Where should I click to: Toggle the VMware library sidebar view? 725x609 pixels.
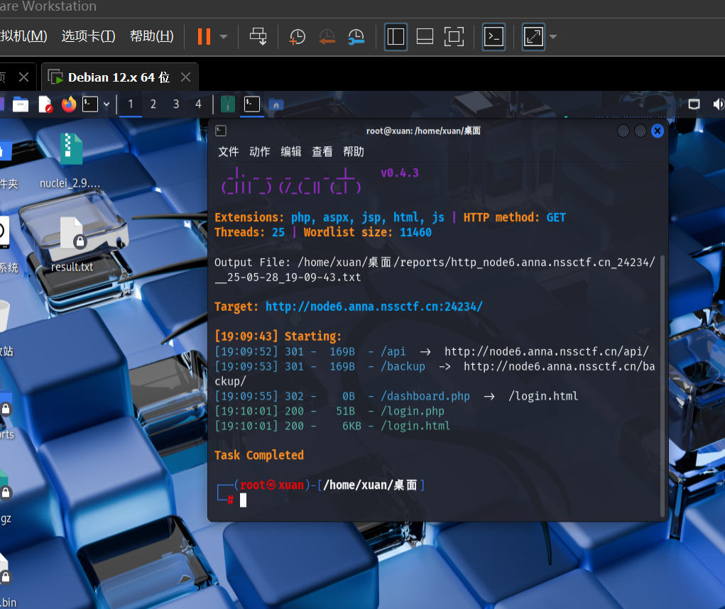coord(396,36)
